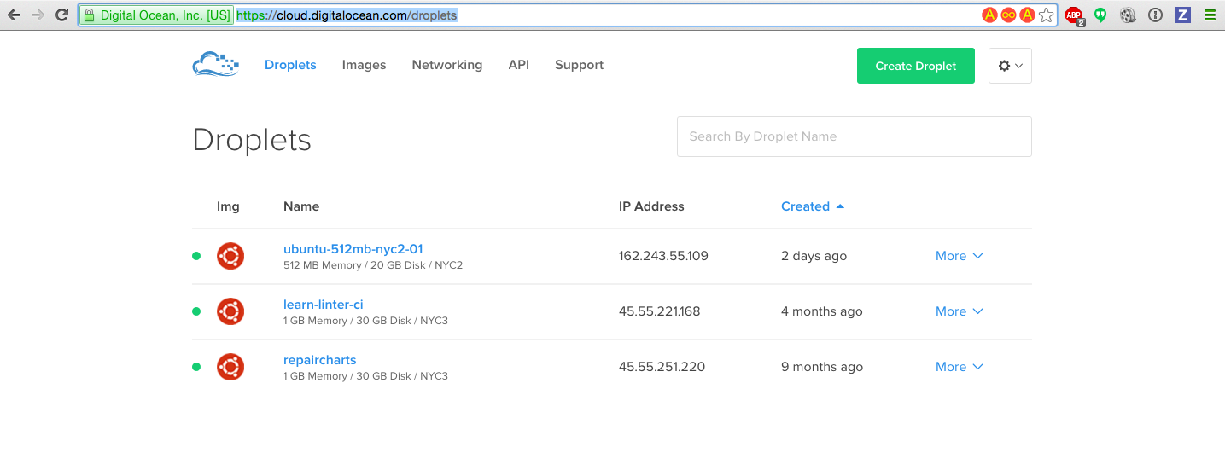Click the "9 months ago" created value

point(822,367)
